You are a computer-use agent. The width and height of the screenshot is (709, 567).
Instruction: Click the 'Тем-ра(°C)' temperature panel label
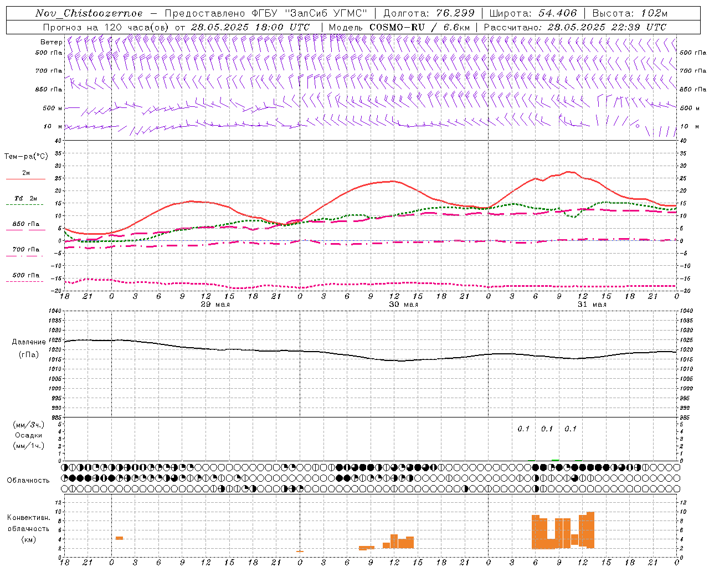coord(26,156)
